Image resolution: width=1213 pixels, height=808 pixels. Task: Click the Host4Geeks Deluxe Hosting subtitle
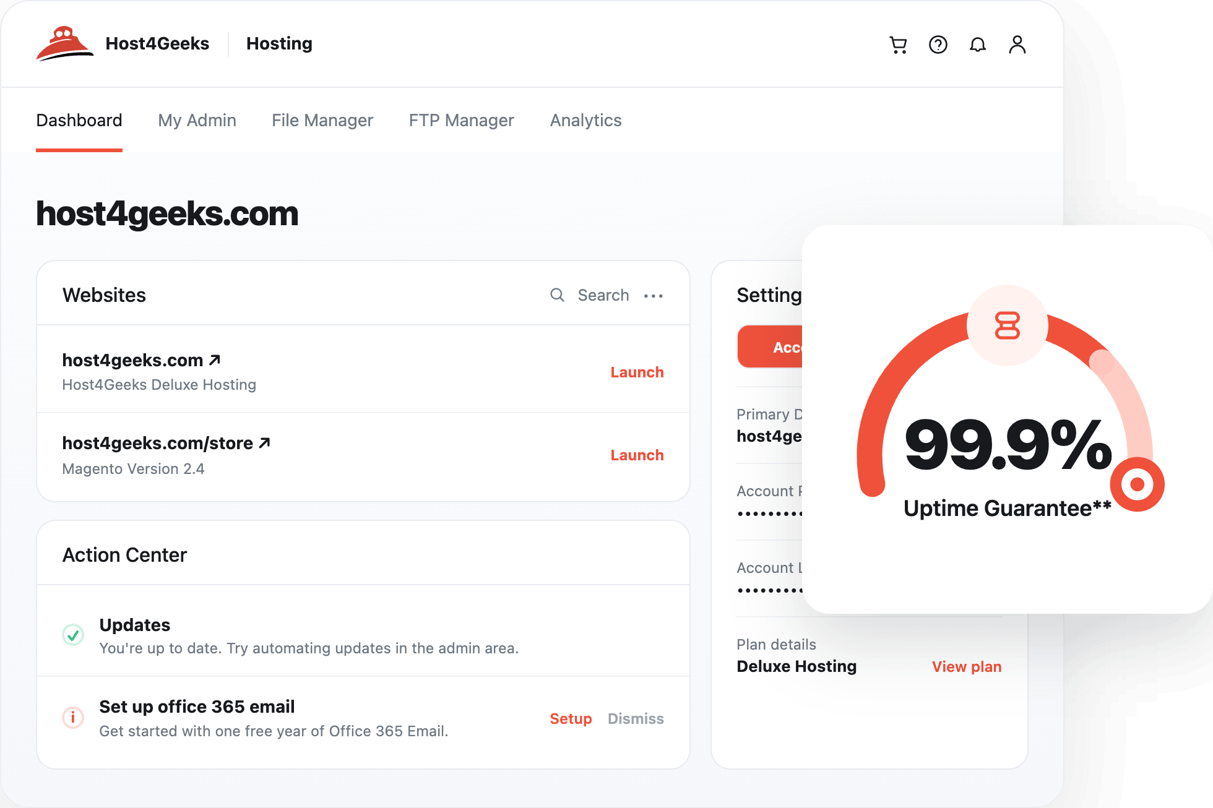159,385
